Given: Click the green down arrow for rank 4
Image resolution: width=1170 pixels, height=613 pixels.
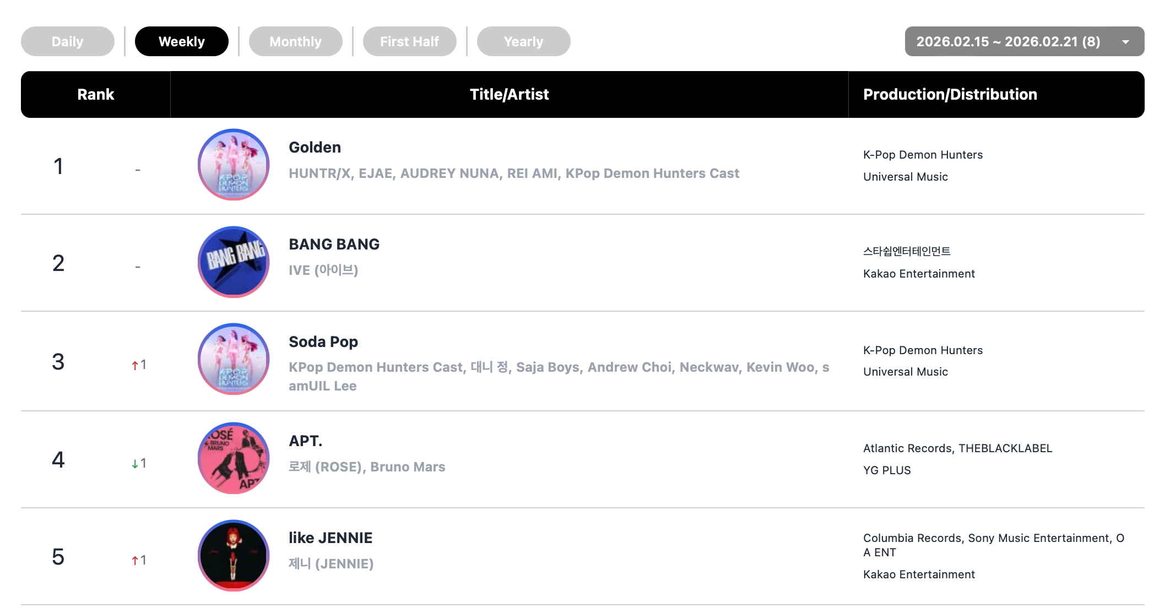Looking at the screenshot, I should [x=135, y=464].
